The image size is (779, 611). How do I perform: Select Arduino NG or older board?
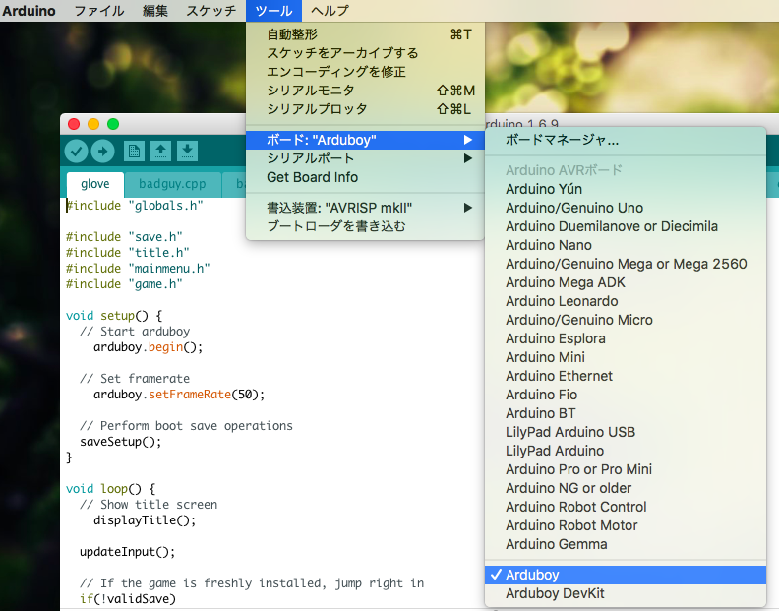[x=626, y=488]
